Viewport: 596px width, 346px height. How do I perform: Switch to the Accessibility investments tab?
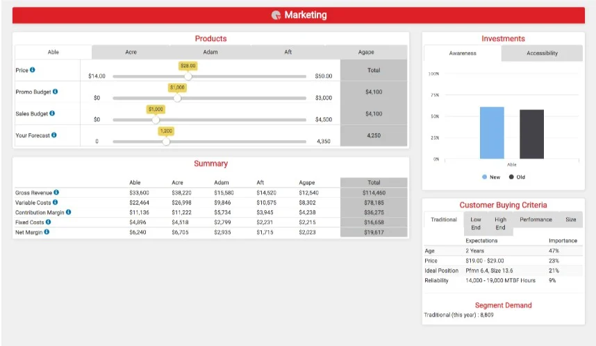pos(542,53)
